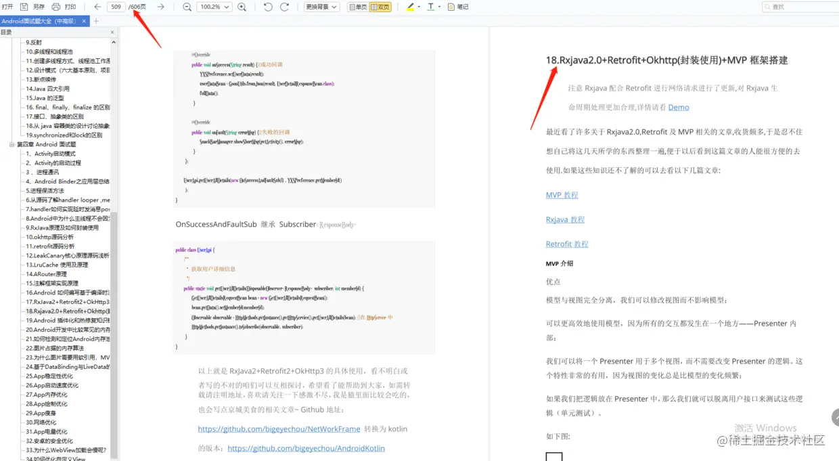Open the 更换背景 background dropdown
Viewport: 839px width, 461px height.
[321, 7]
